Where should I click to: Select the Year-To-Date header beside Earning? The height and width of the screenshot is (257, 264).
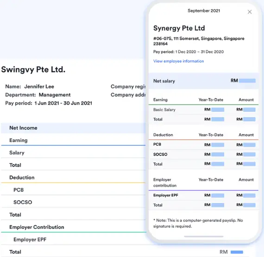[211, 100]
